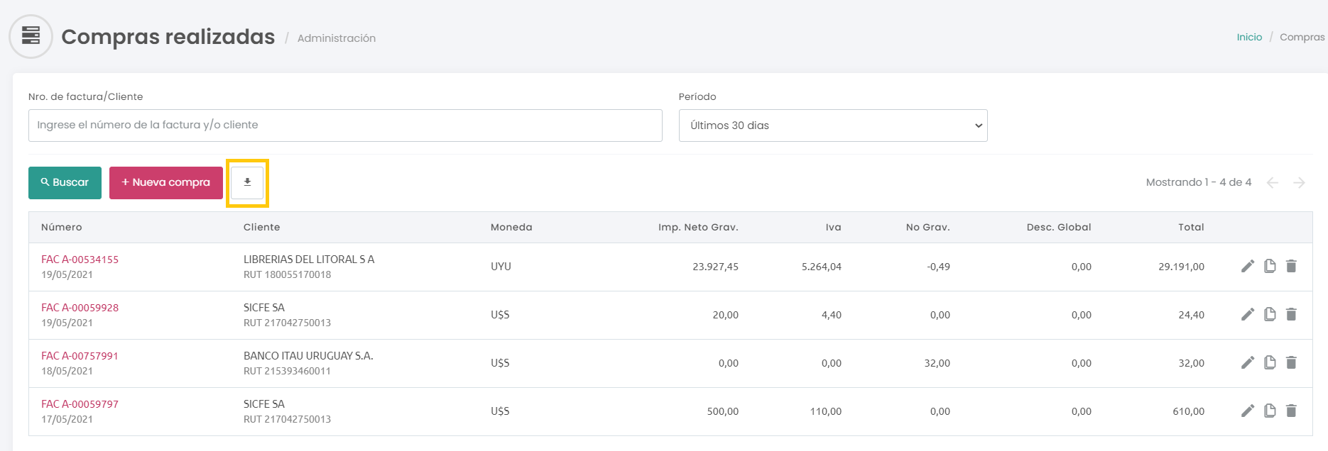Duplicate purchase FAC A-00757991 copy icon
Viewport: 1328px width, 451px height.
click(1270, 362)
